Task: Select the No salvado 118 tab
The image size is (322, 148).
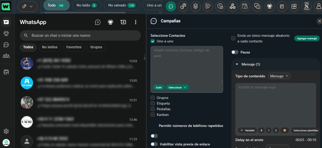Action: (x=122, y=5)
